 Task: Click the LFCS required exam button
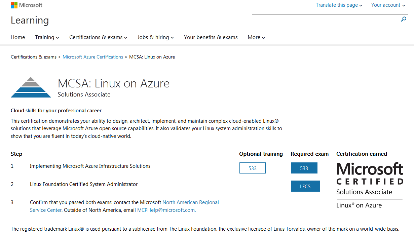pyautogui.click(x=305, y=186)
